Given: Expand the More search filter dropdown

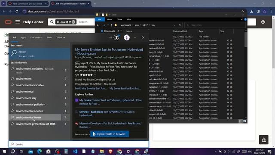Looking at the screenshot, I should pyautogui.click(x=61, y=37).
